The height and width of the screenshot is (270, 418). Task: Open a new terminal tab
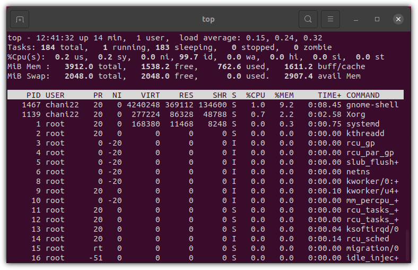[x=20, y=19]
